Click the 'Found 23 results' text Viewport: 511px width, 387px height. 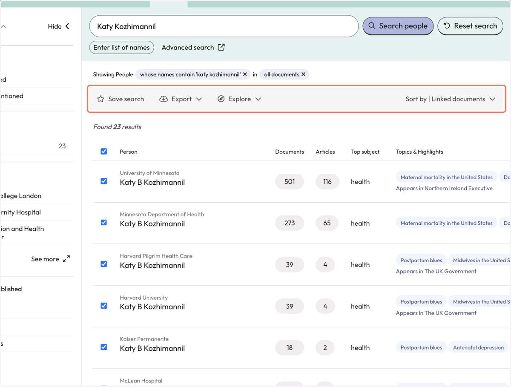click(x=117, y=127)
